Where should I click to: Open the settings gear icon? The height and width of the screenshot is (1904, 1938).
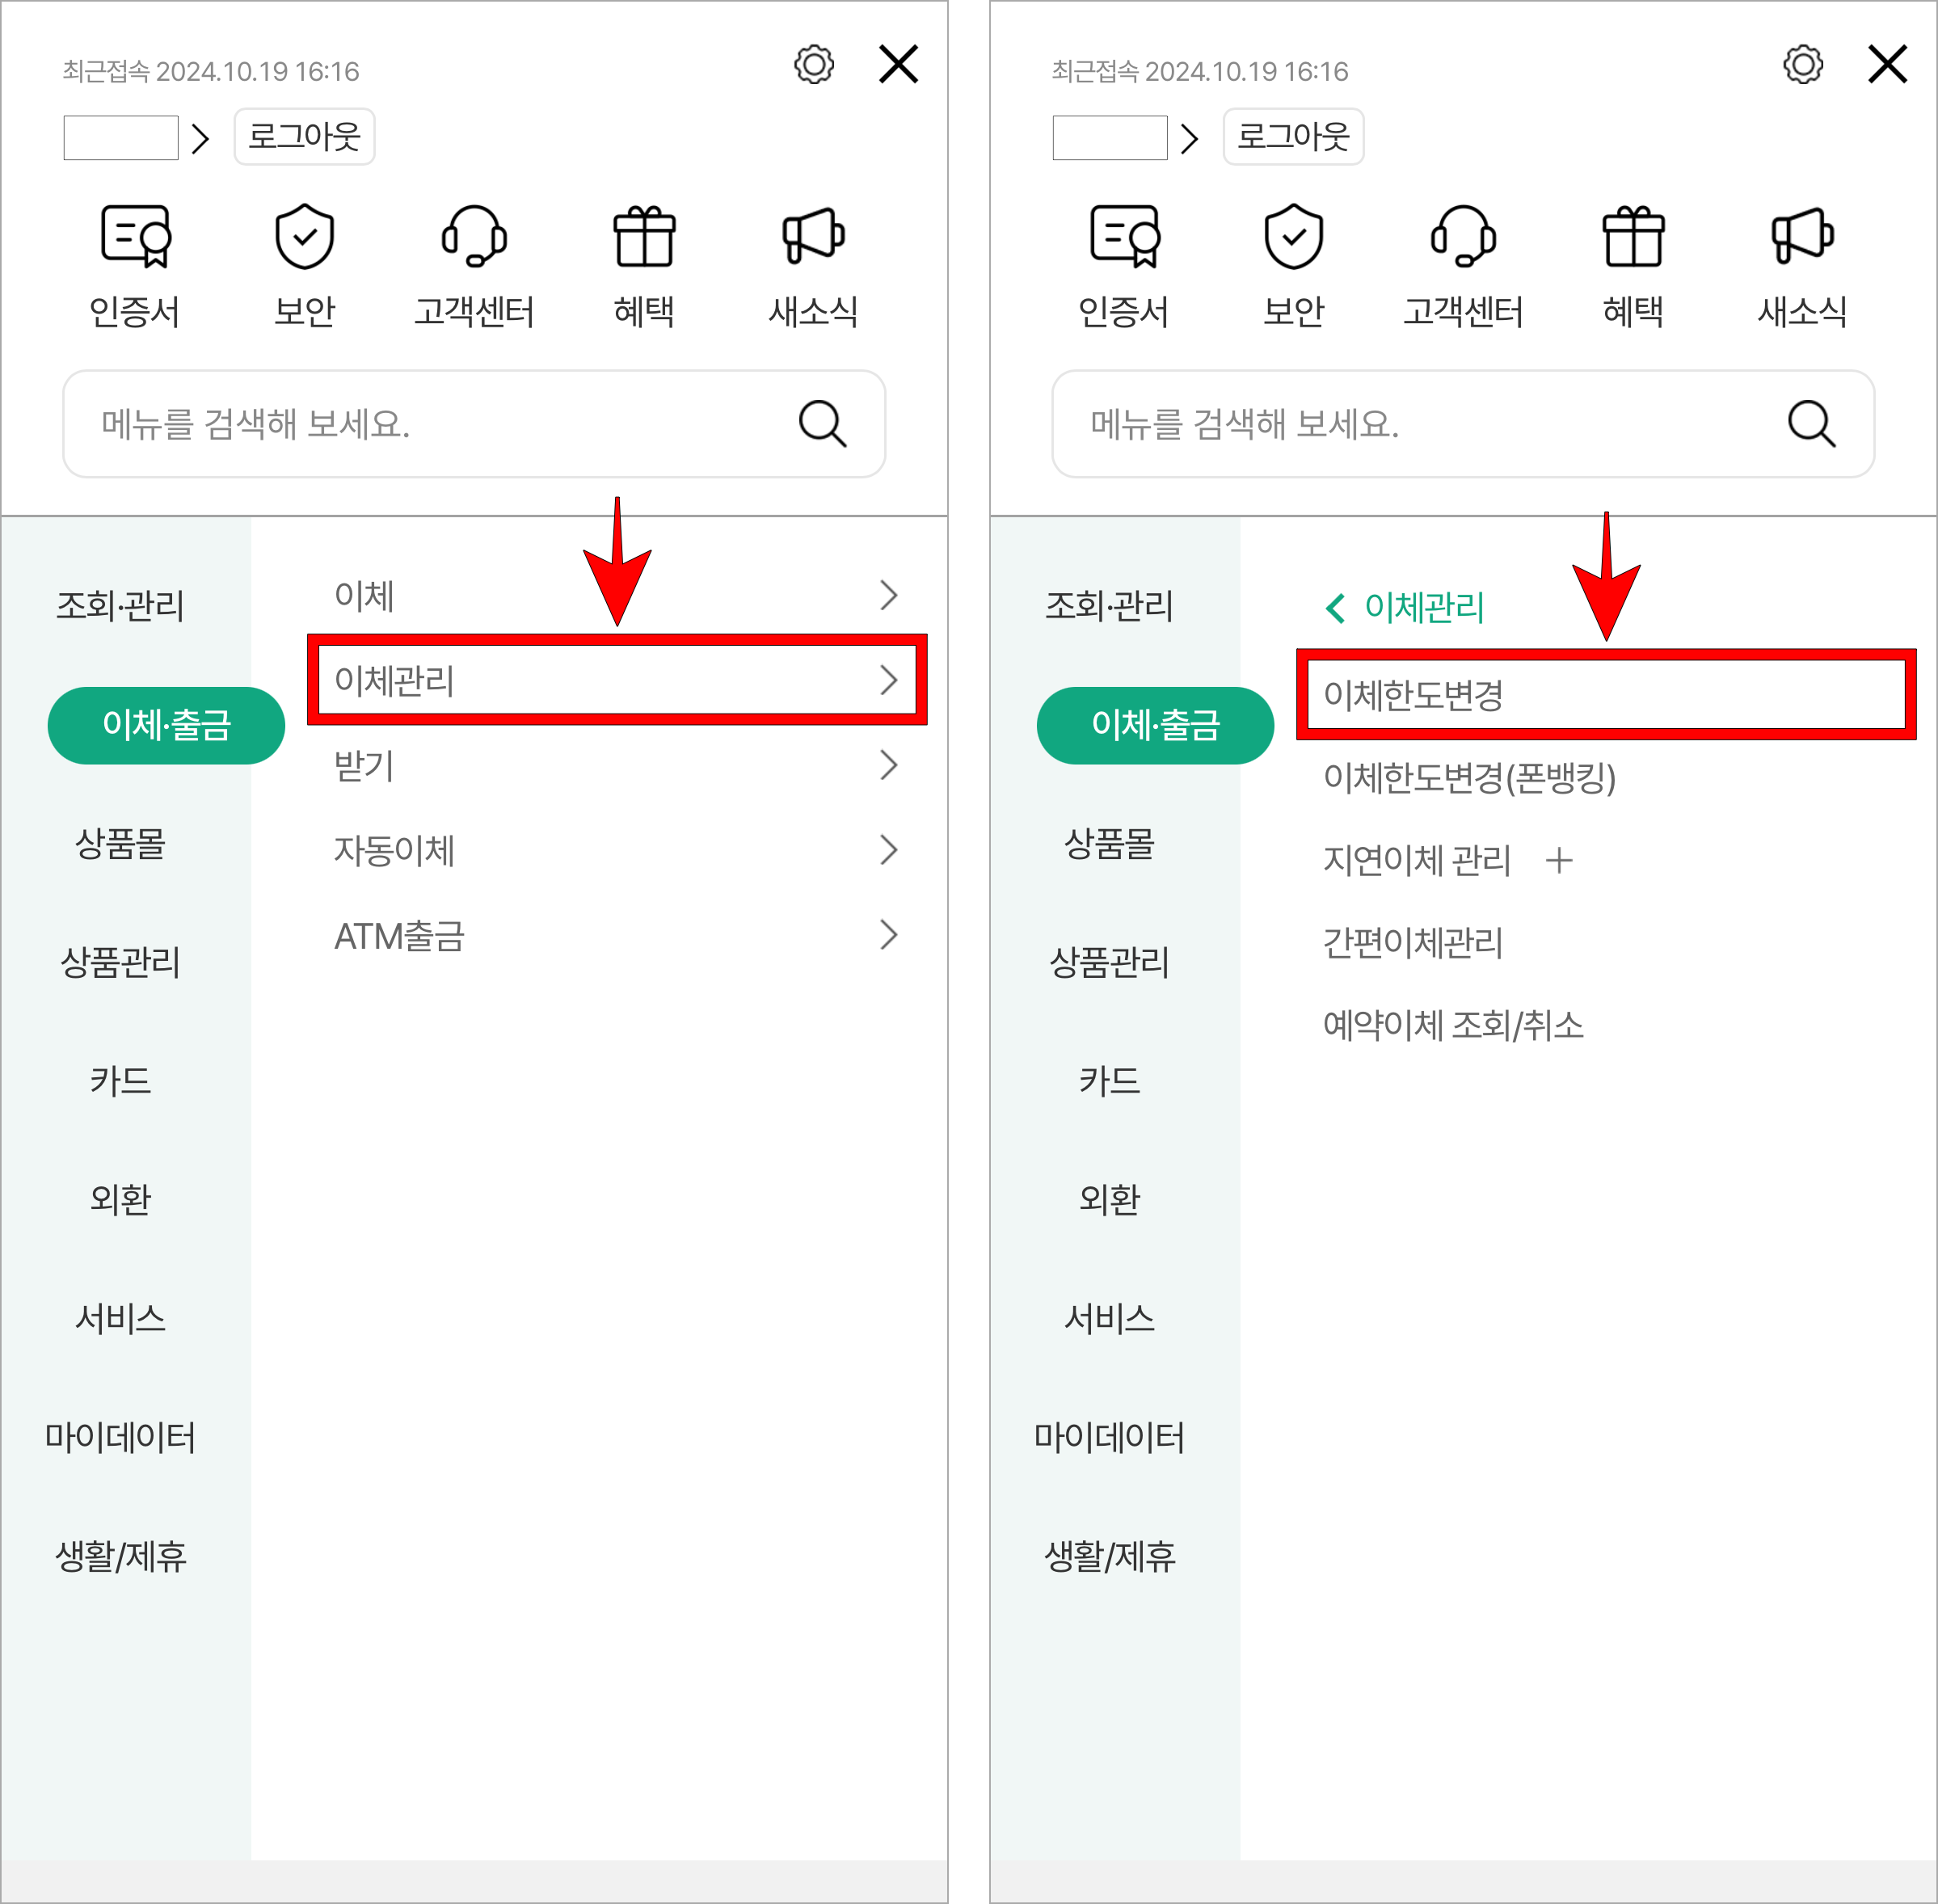(x=813, y=64)
